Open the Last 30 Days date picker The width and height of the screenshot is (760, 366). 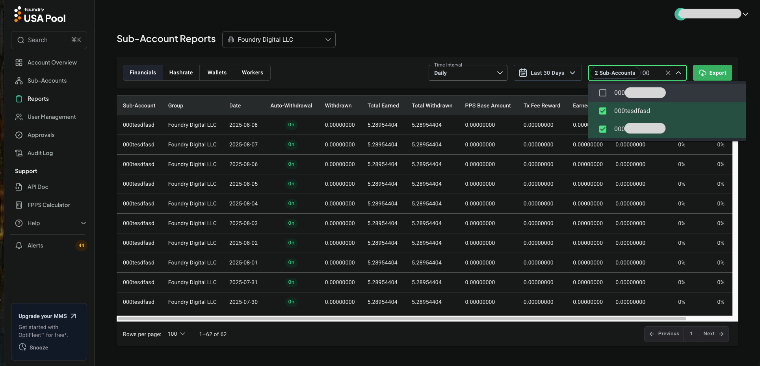coord(547,73)
